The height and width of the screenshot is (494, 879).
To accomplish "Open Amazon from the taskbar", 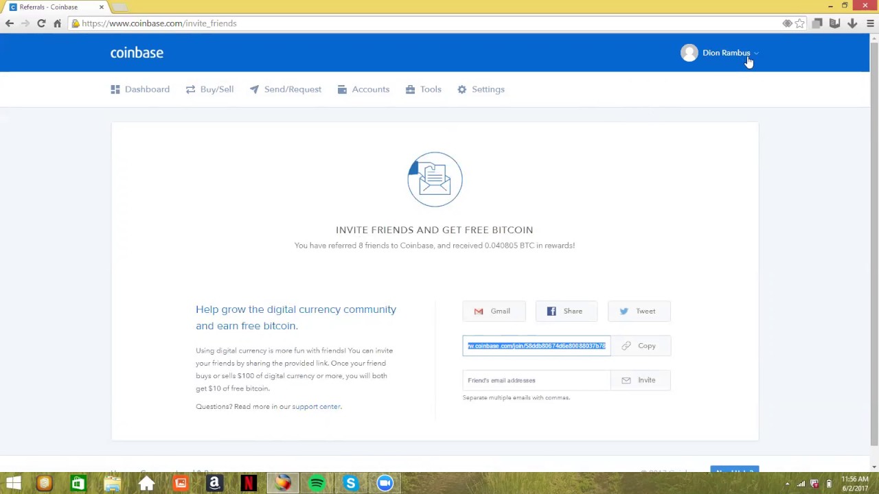I will [214, 484].
